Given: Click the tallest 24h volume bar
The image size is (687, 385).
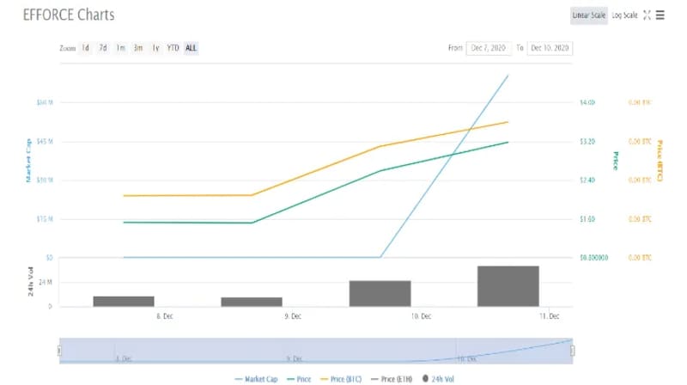Looking at the screenshot, I should [x=508, y=286].
